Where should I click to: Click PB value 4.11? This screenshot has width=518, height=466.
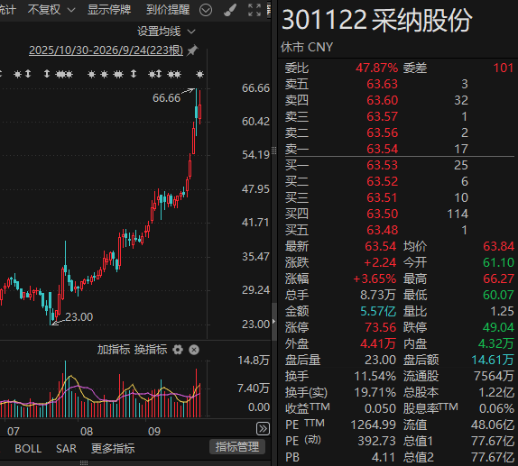(x=384, y=457)
